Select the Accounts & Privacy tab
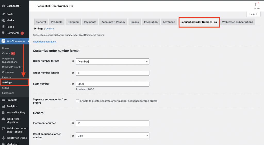264x145 pixels. (x=113, y=22)
